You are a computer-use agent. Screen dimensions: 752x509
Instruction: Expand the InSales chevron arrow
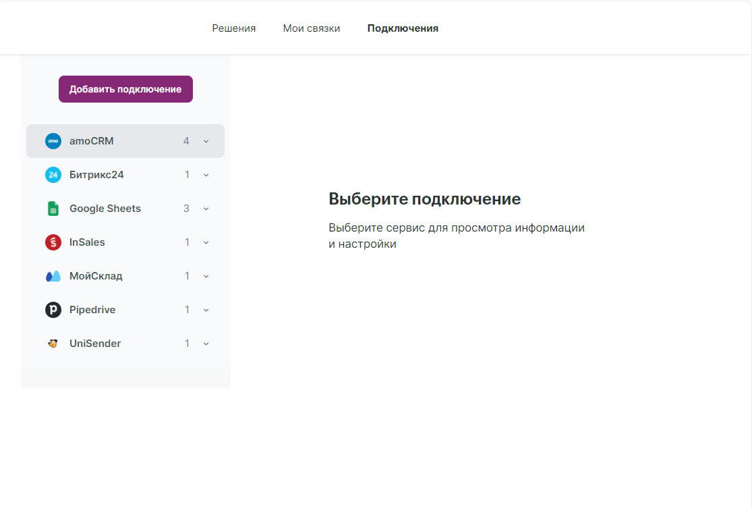[206, 242]
